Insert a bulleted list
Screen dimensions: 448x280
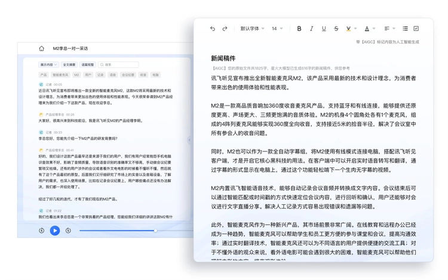point(405,29)
